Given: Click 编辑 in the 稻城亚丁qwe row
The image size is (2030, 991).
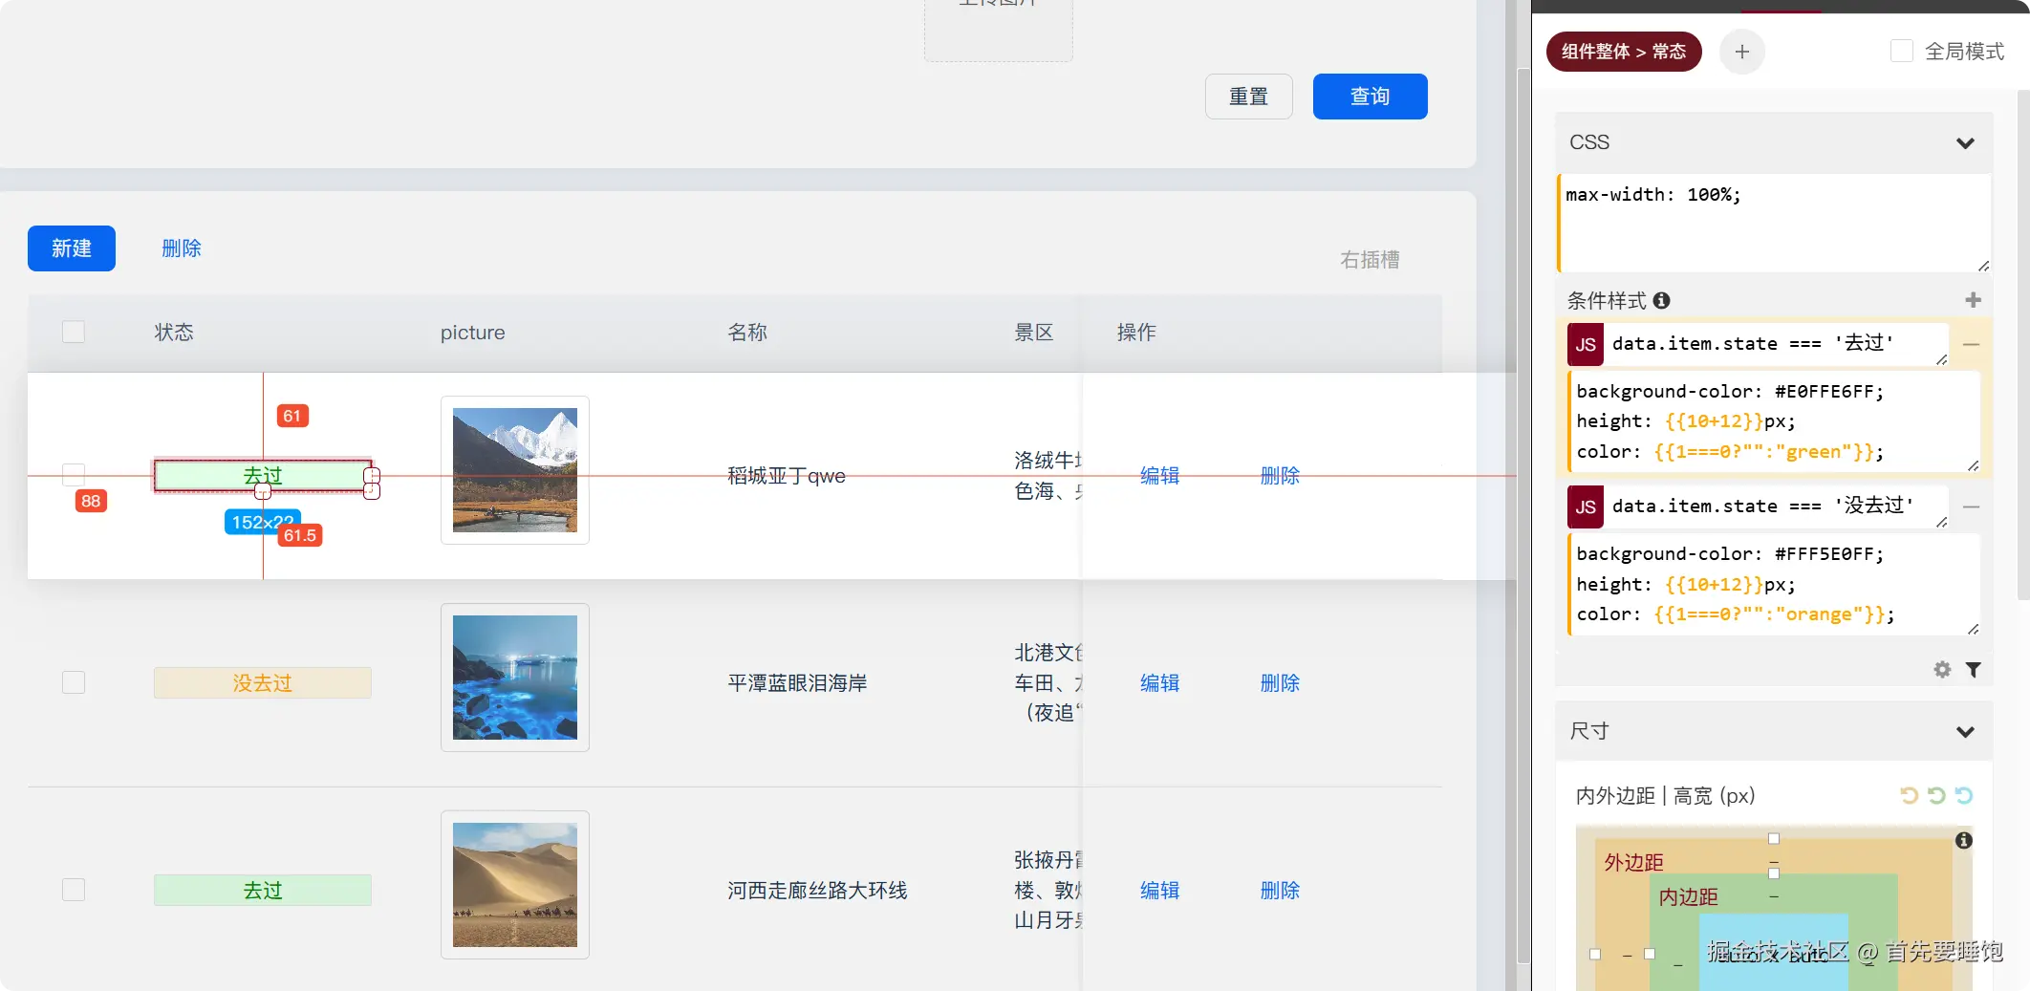Looking at the screenshot, I should pos(1159,475).
